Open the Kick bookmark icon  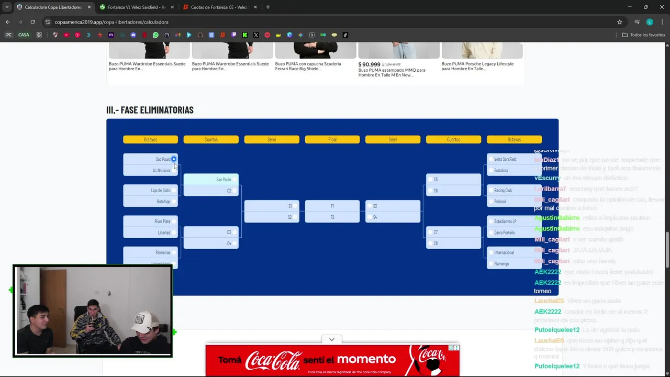click(x=244, y=35)
